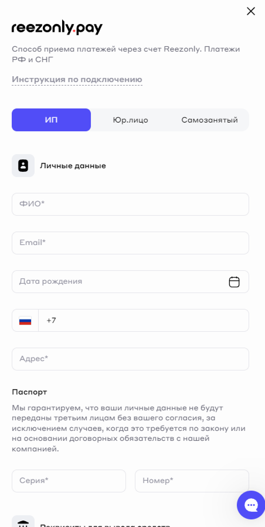Focus the Адрес input field
265x527 pixels.
pos(130,359)
